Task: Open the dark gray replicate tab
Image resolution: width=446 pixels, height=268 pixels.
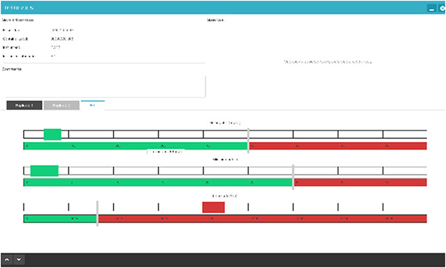Action: tap(24, 105)
